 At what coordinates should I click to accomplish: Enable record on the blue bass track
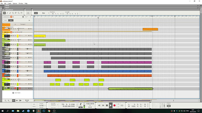20,71
